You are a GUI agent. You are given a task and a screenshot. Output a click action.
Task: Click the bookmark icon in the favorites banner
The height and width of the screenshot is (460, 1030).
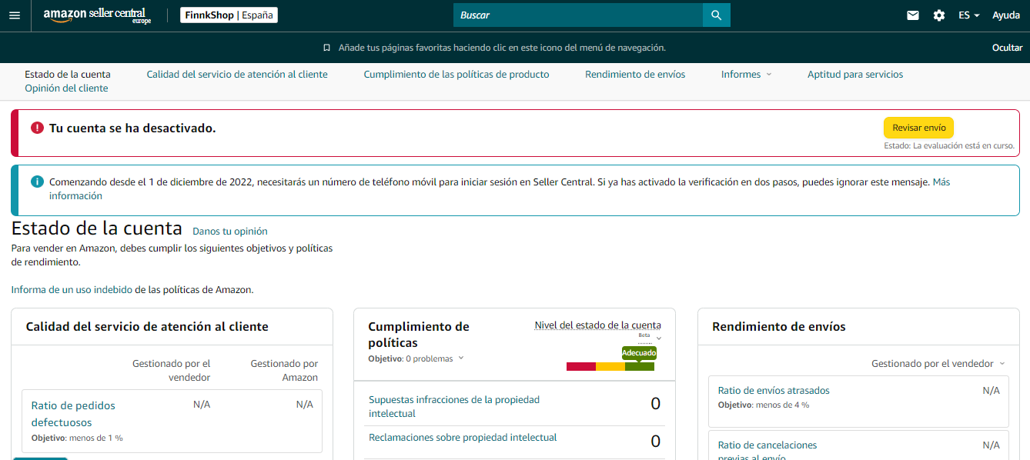pyautogui.click(x=327, y=48)
